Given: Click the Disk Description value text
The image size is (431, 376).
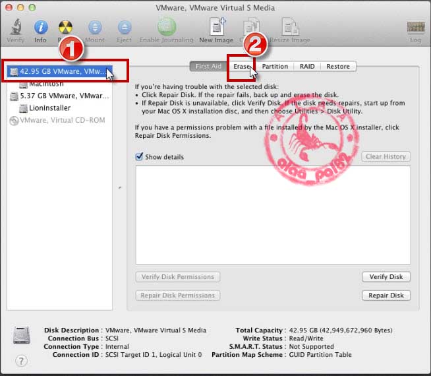Looking at the screenshot, I should tap(156, 330).
